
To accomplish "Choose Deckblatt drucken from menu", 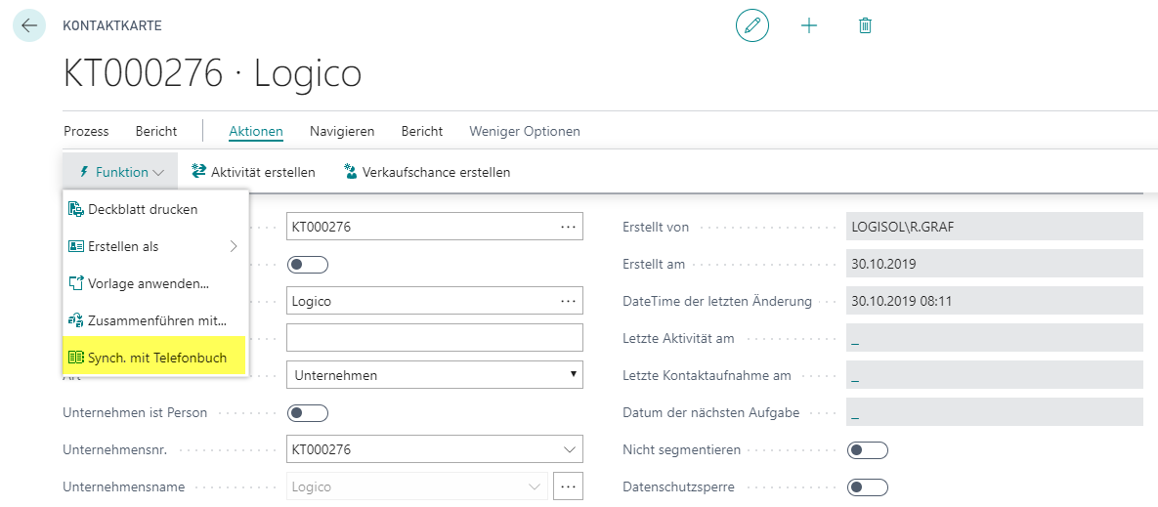I will 155,209.
